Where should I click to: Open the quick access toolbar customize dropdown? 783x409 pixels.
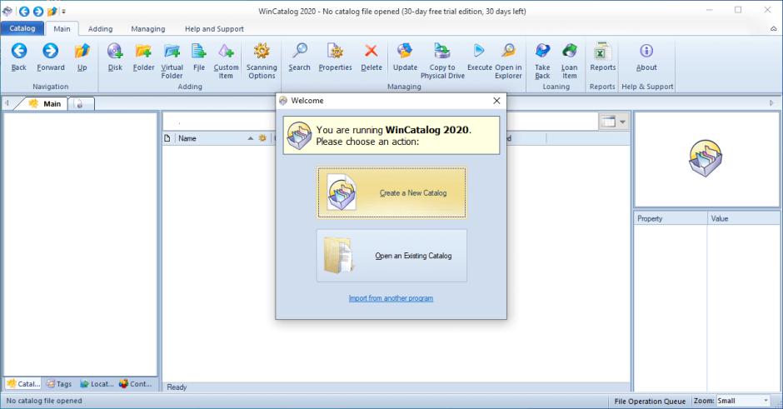(63, 12)
